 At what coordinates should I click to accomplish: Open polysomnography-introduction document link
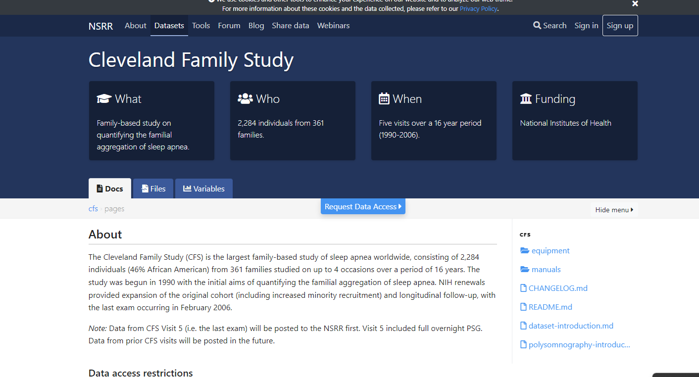coord(579,345)
